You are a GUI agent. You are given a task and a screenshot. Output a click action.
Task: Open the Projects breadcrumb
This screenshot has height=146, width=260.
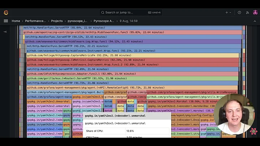tap(57, 21)
